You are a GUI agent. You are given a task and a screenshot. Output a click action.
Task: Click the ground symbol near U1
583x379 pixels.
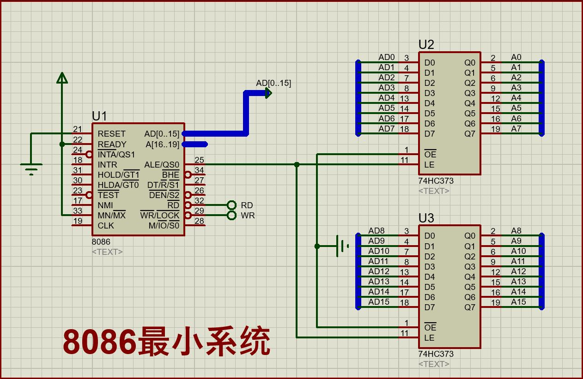click(x=30, y=166)
